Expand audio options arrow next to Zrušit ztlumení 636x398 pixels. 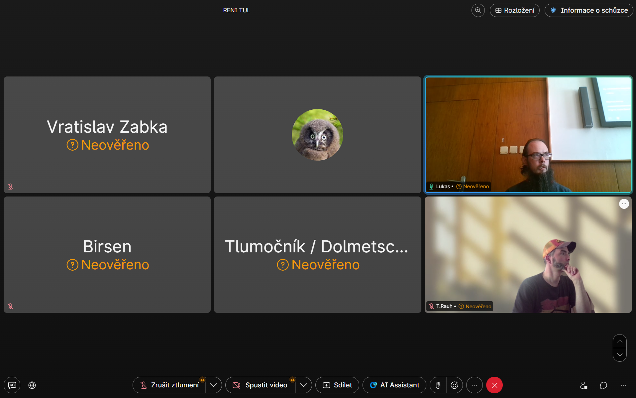click(214, 385)
